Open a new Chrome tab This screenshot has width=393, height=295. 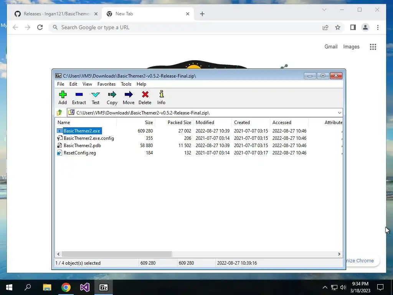[202, 14]
